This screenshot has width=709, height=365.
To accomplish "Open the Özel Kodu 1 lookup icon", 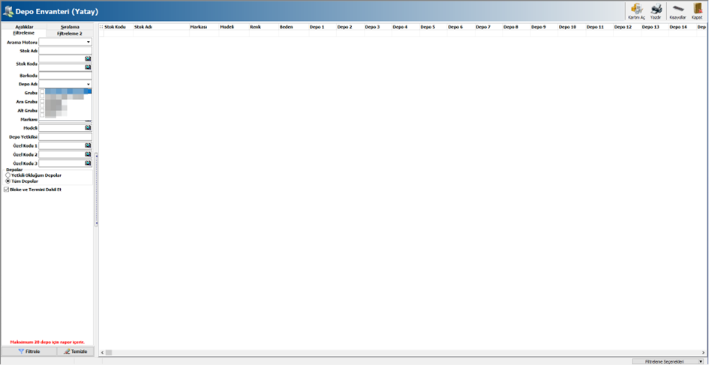I will point(89,145).
